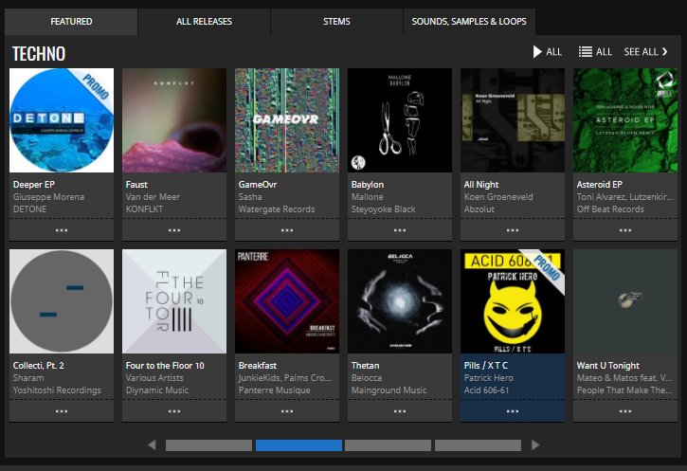Open GameOvr cover artwork
687x471 pixels.
click(x=287, y=120)
